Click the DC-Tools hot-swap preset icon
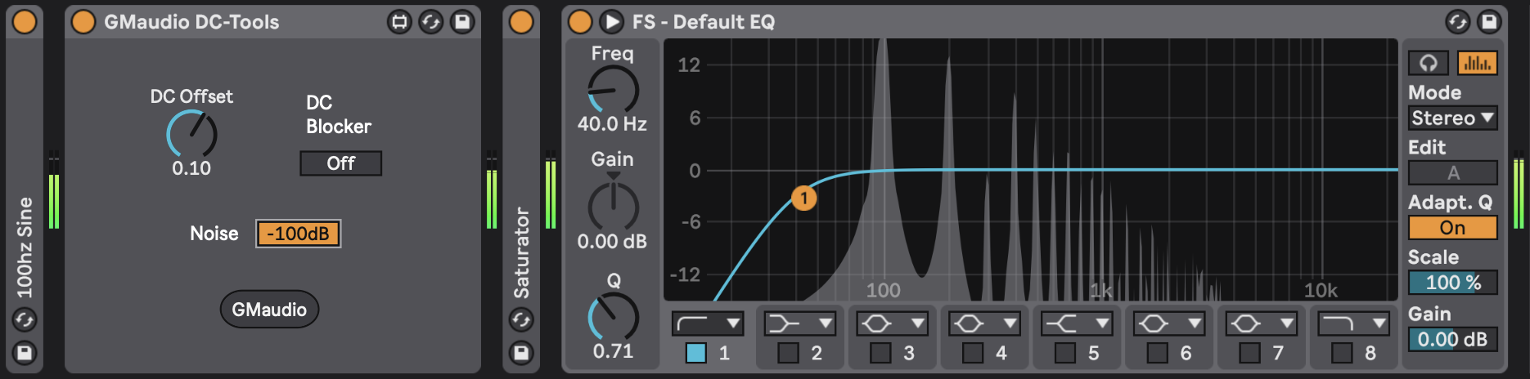1530x379 pixels. point(430,22)
